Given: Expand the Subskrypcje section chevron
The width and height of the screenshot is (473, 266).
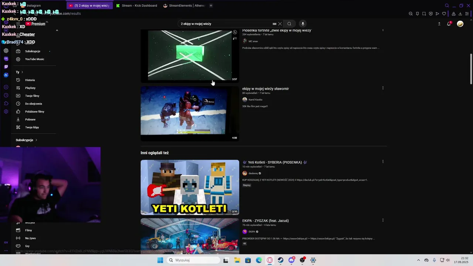Looking at the screenshot, I should pyautogui.click(x=36, y=140).
